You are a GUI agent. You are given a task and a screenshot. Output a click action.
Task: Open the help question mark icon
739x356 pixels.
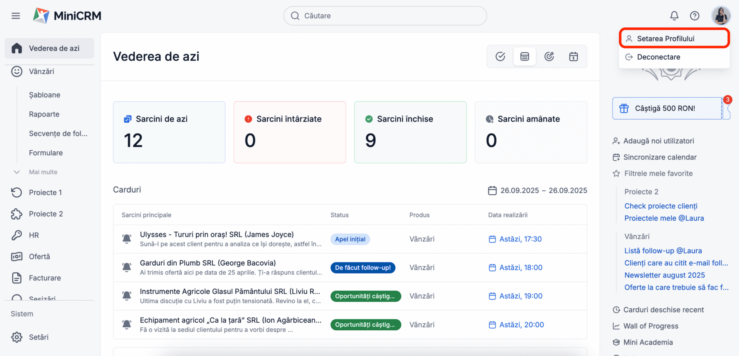694,16
